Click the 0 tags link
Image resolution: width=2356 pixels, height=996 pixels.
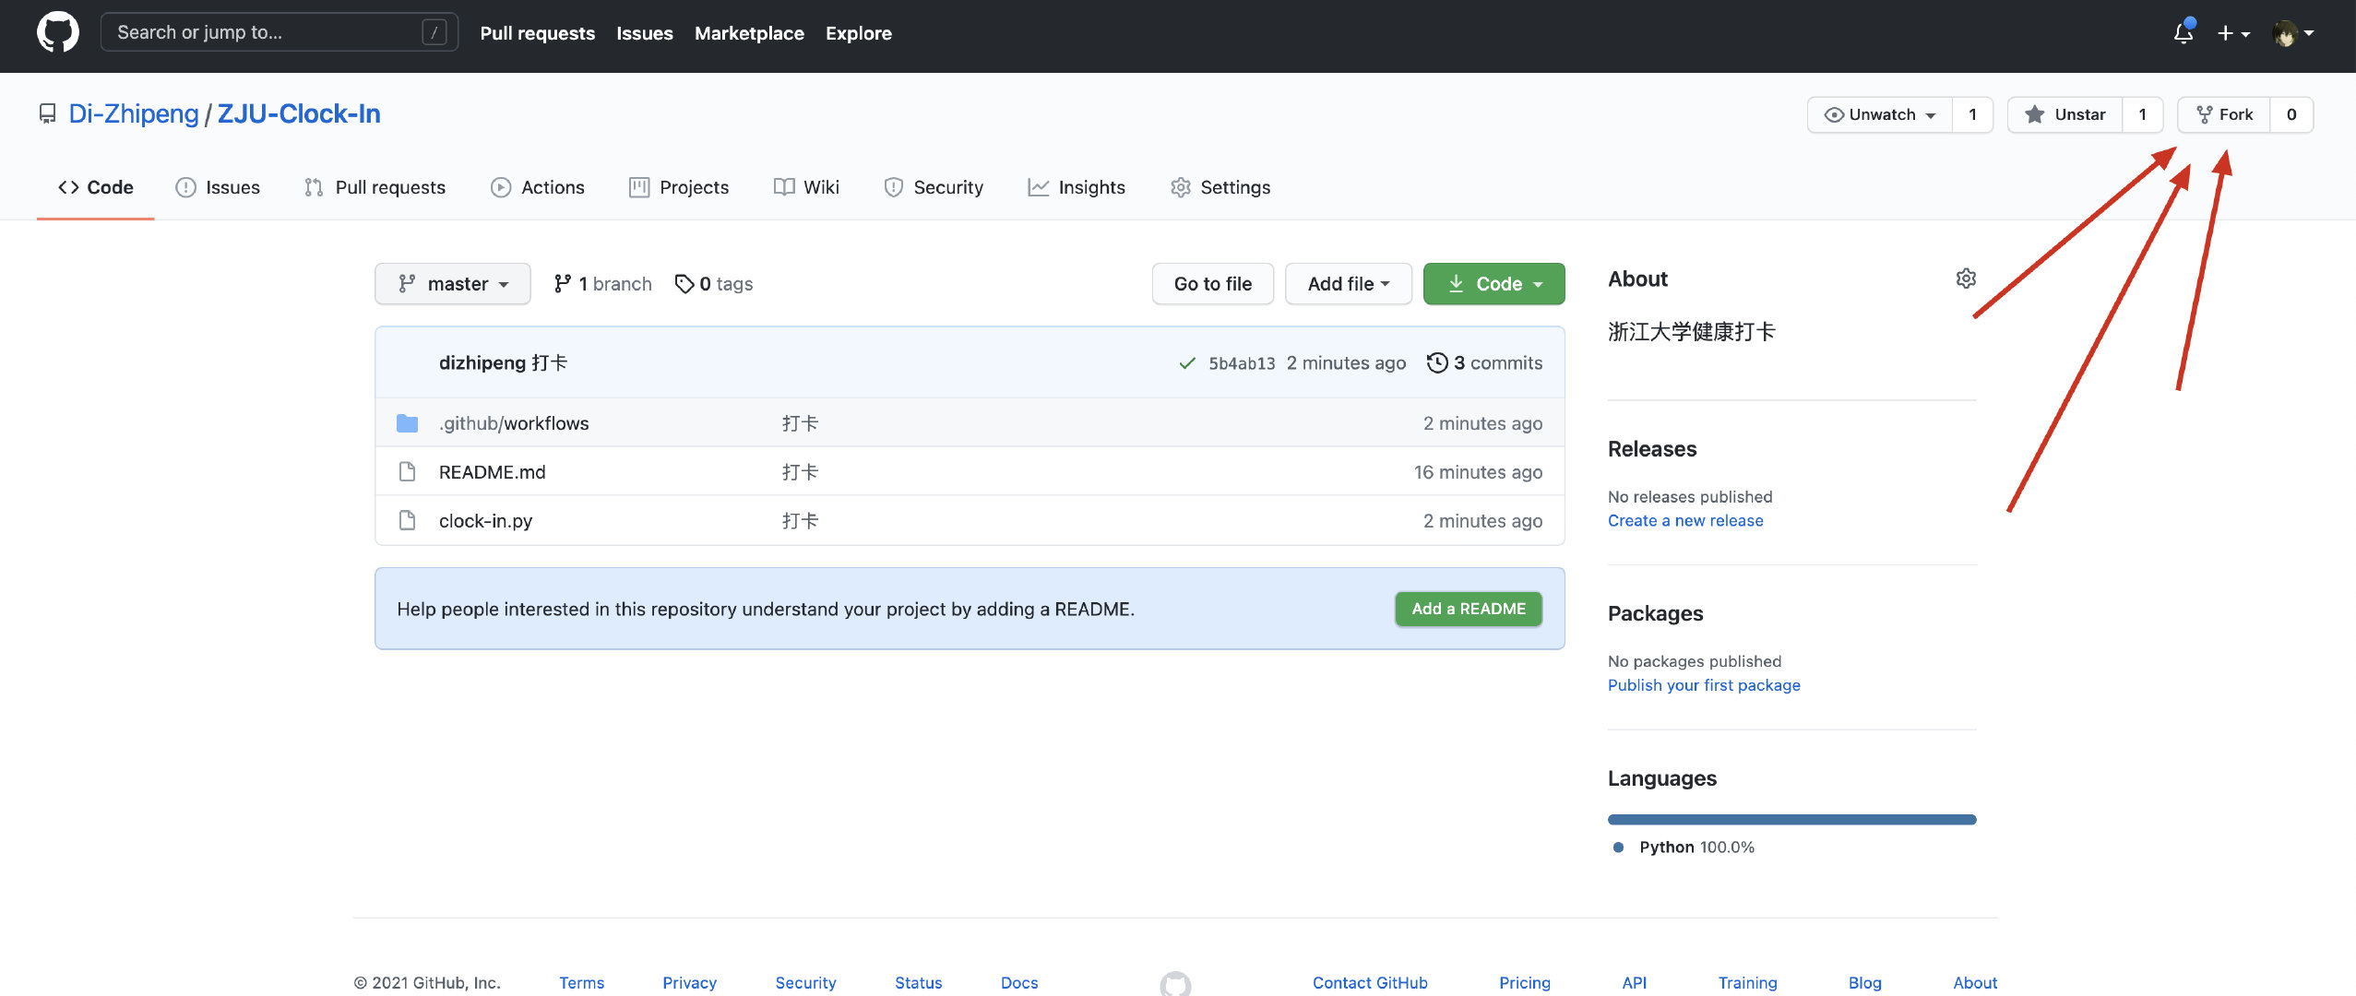(x=714, y=284)
